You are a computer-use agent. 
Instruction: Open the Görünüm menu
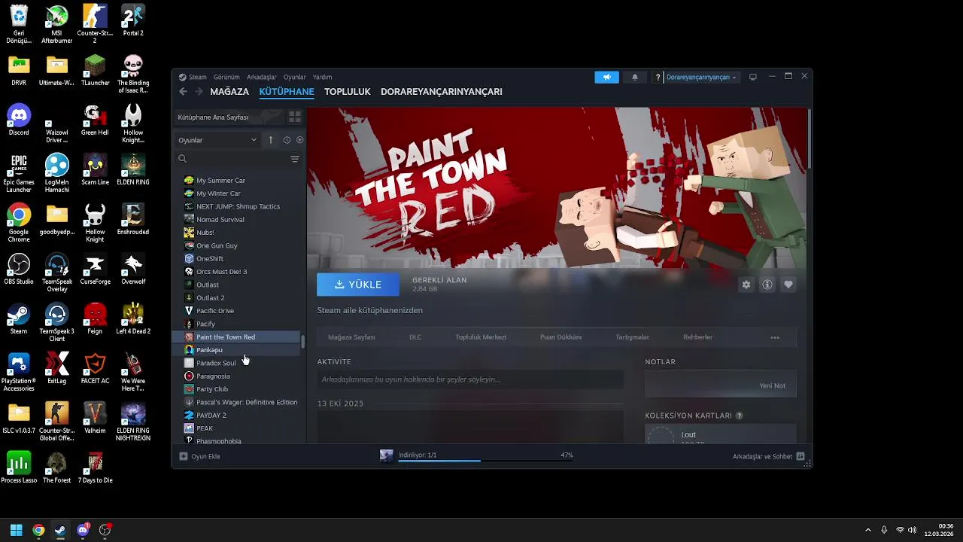tap(226, 77)
